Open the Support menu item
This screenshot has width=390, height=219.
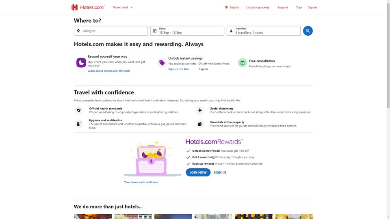(283, 7)
